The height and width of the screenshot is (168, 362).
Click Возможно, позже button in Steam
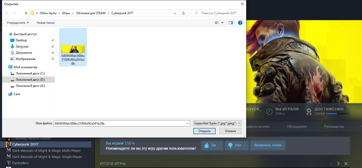point(268,145)
